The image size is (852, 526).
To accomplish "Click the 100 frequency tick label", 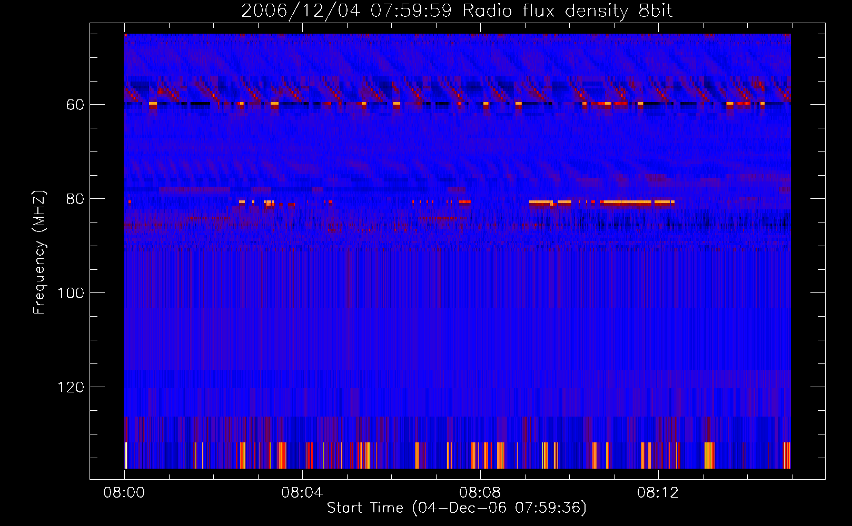I will click(71, 293).
